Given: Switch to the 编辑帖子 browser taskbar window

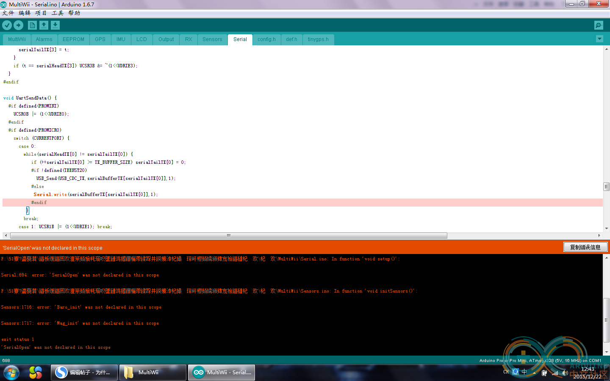Looking at the screenshot, I should 84,373.
